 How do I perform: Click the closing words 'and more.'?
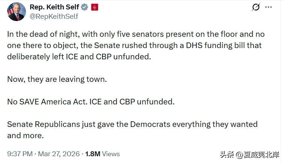(x=26, y=136)
